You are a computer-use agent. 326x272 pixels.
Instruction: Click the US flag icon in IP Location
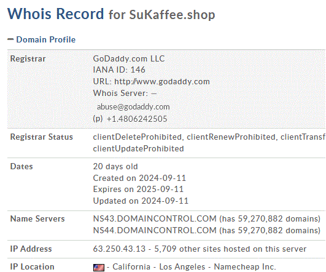click(x=99, y=268)
